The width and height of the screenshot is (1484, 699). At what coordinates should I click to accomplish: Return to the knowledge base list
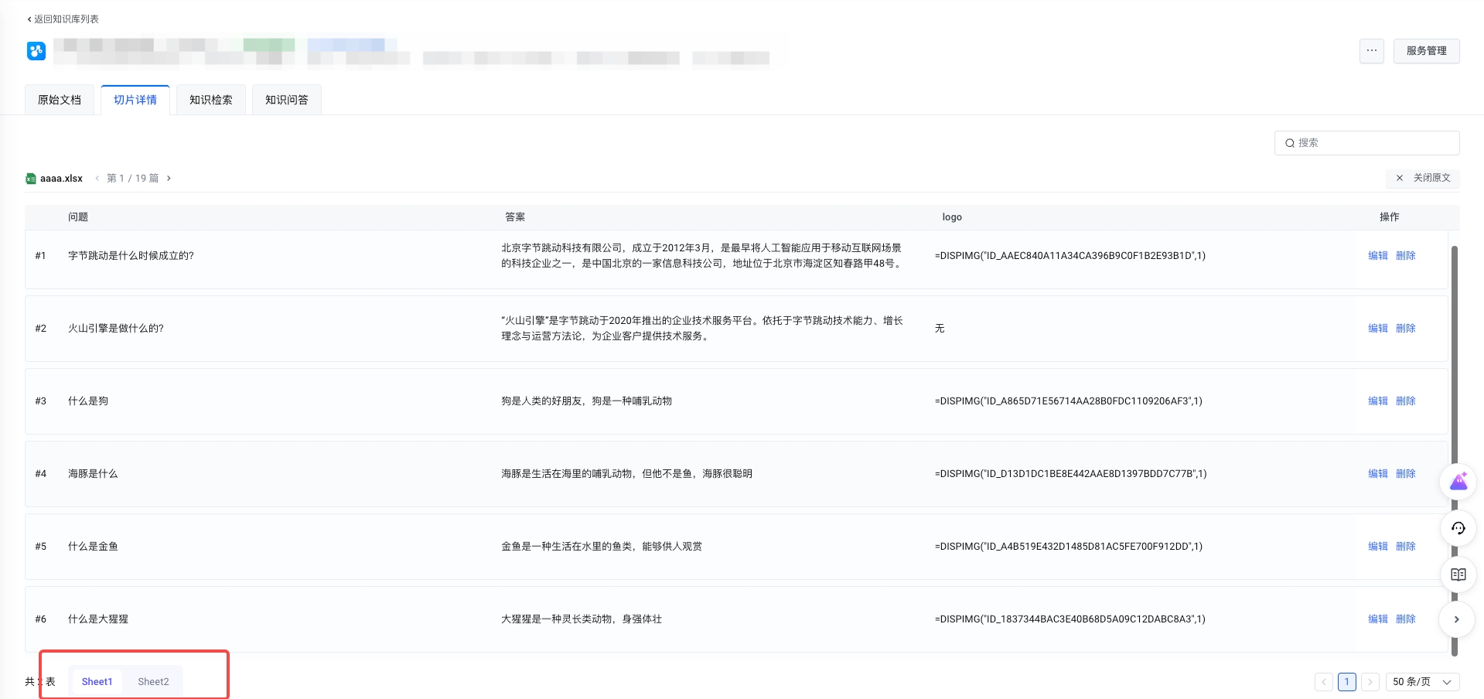[63, 19]
